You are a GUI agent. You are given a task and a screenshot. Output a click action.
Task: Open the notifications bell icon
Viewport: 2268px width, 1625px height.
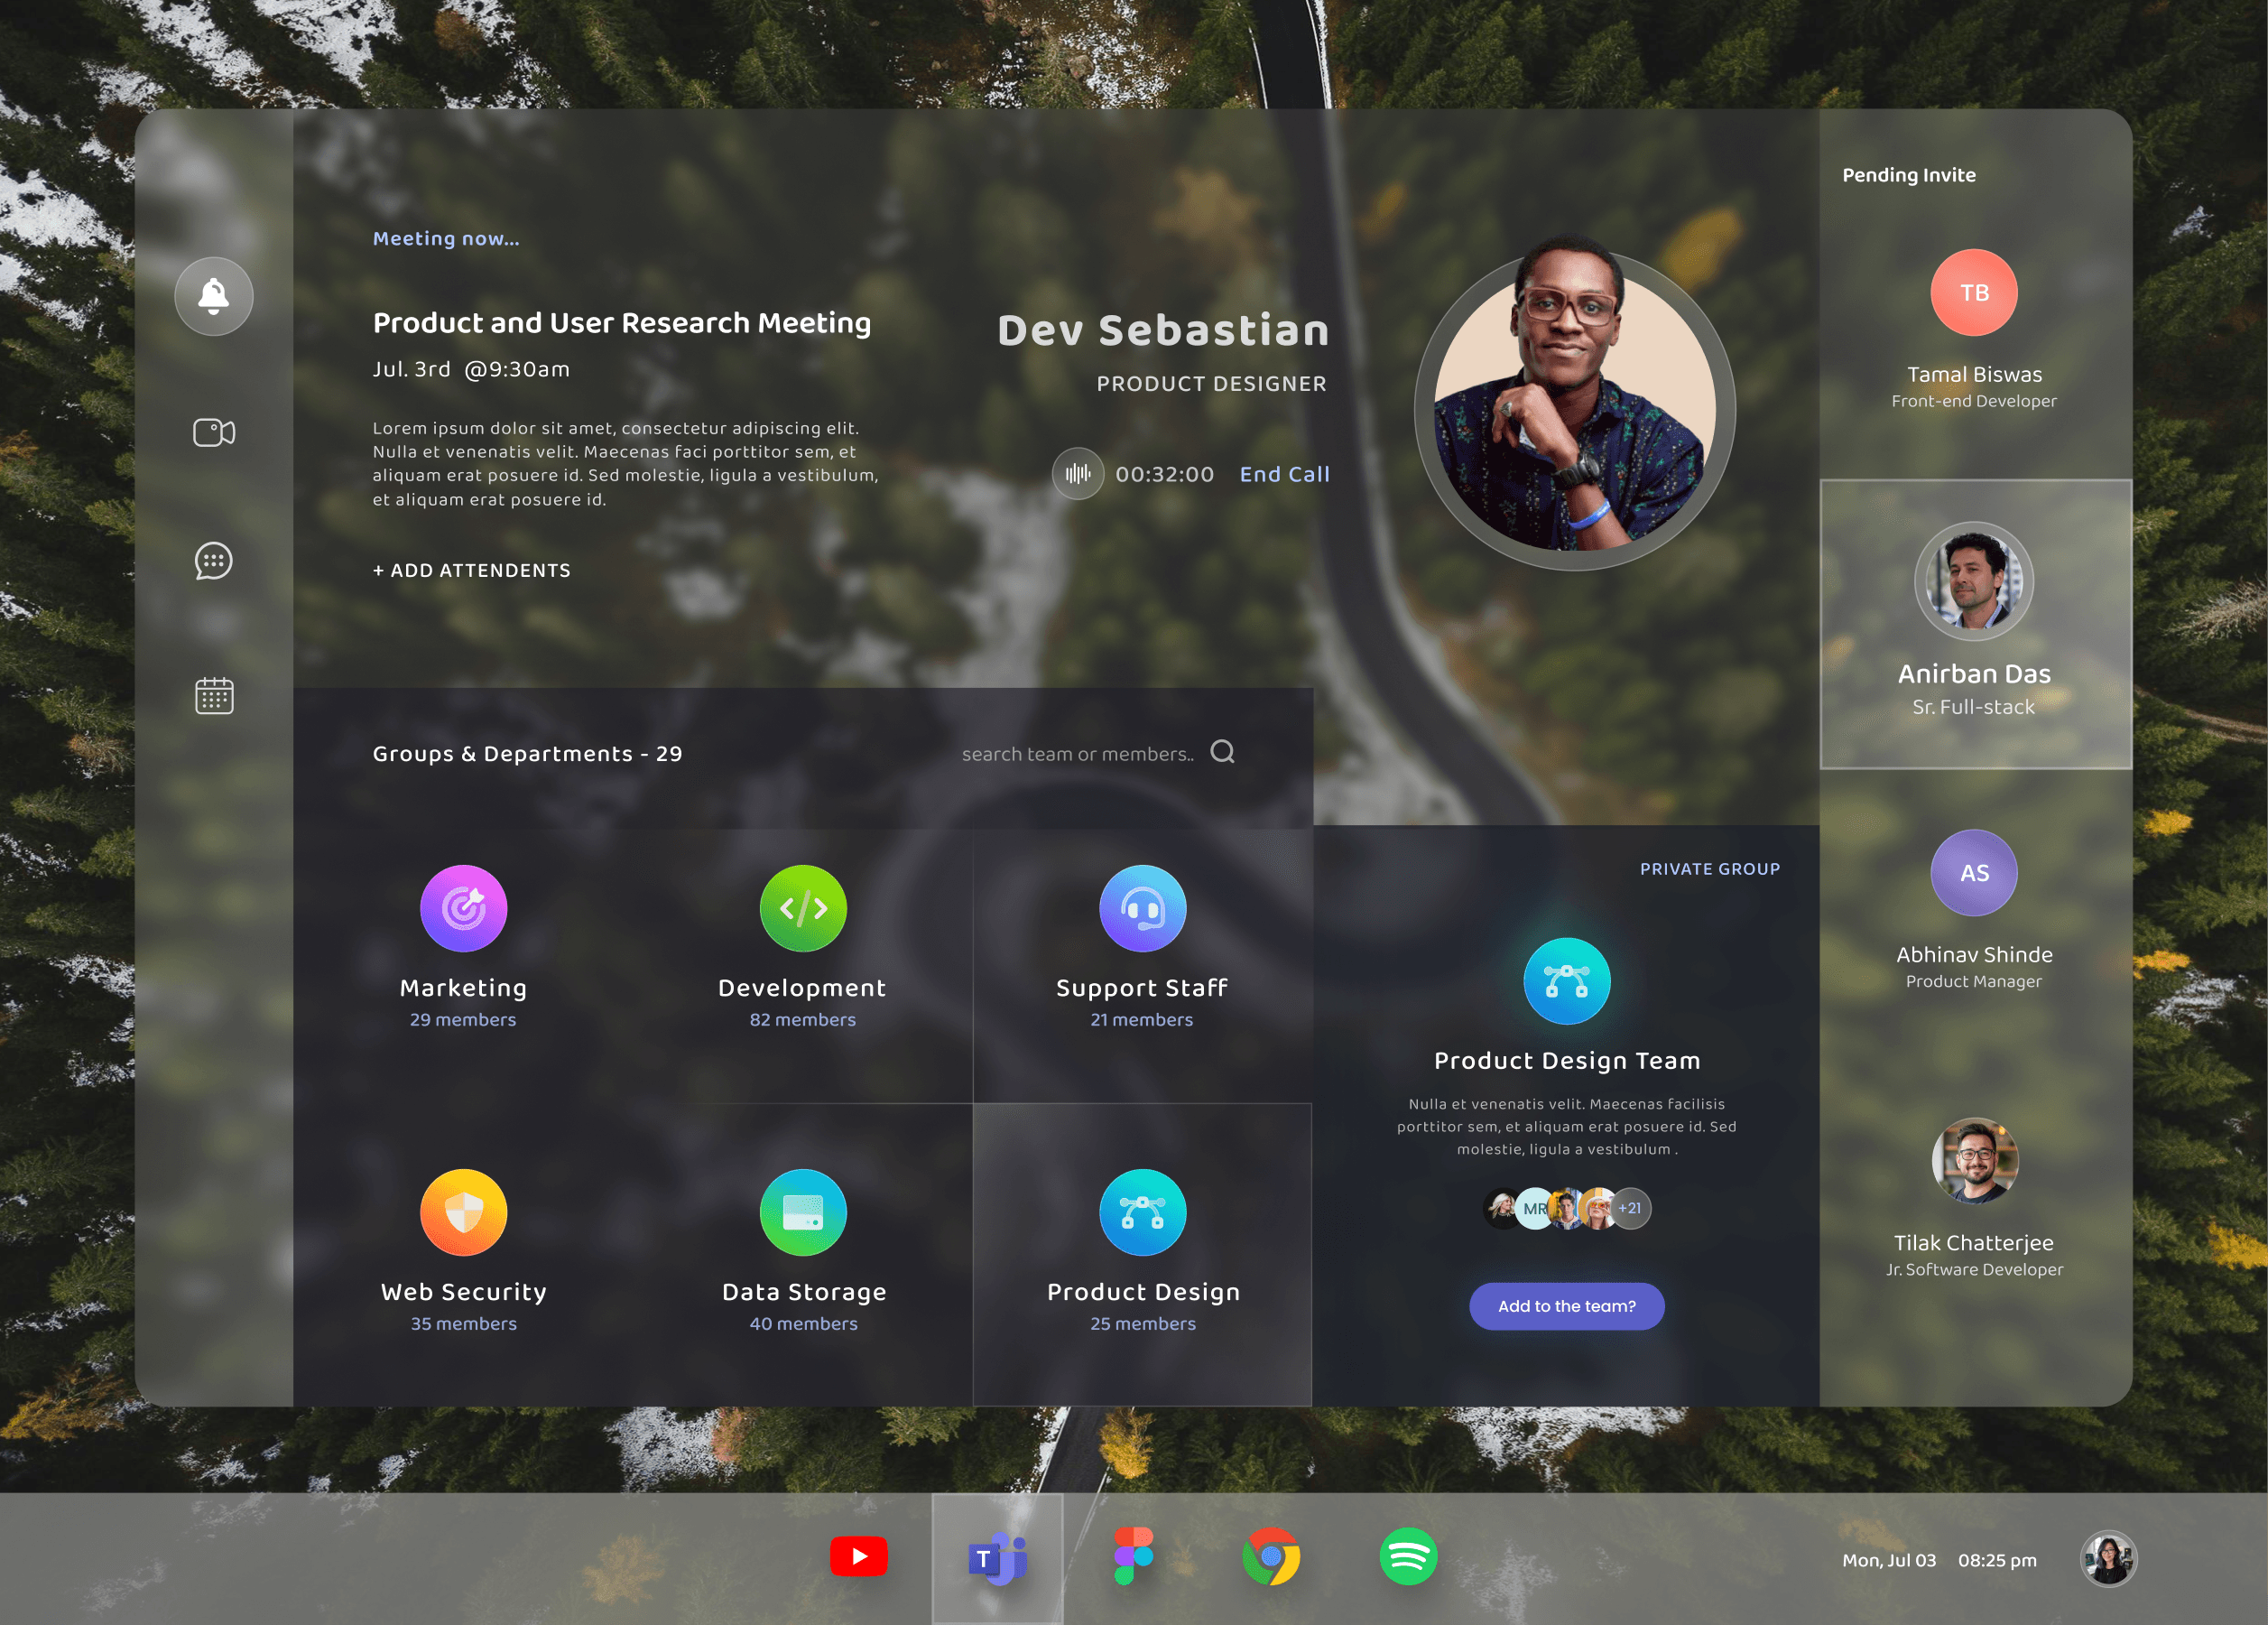(x=214, y=296)
